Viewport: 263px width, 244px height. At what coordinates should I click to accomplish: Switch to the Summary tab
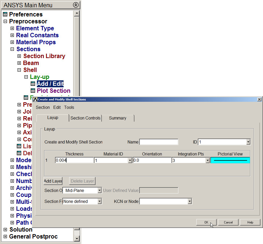pos(118,118)
